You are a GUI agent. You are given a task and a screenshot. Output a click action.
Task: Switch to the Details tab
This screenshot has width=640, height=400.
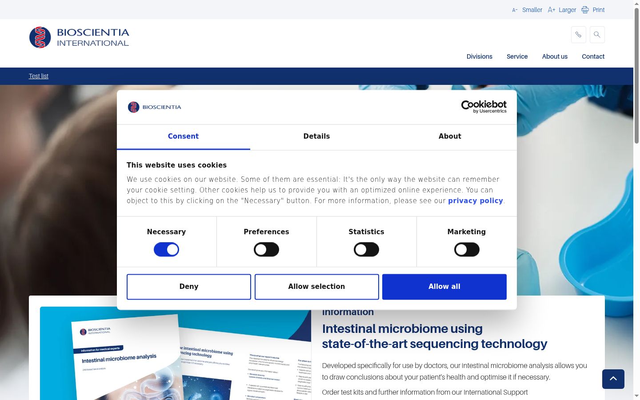(x=316, y=137)
